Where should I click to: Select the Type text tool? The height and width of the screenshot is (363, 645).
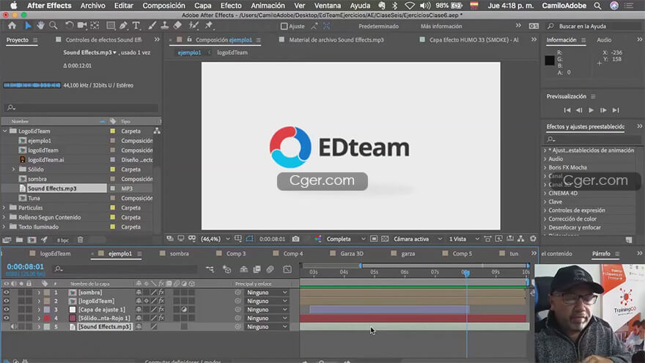(136, 26)
